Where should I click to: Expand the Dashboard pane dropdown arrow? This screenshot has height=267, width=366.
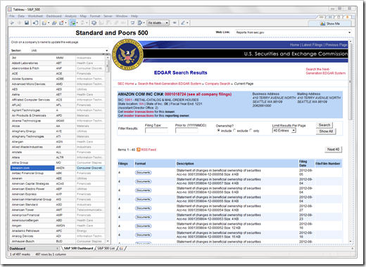(57, 249)
